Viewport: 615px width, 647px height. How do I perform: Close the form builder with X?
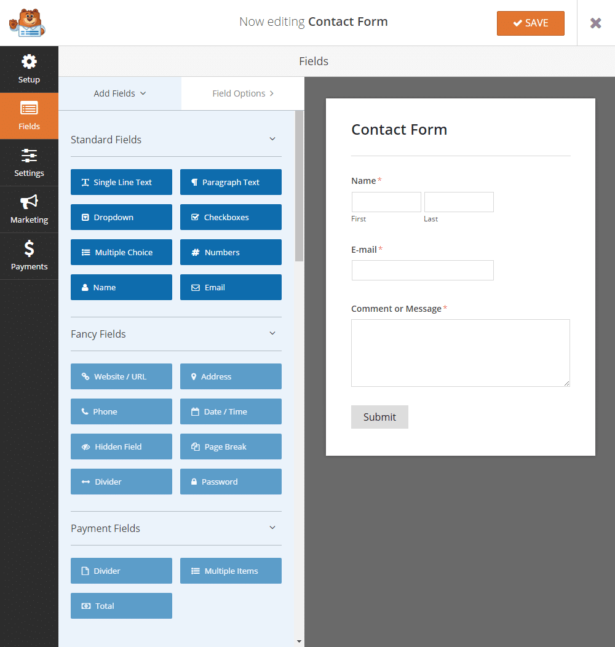pyautogui.click(x=595, y=23)
